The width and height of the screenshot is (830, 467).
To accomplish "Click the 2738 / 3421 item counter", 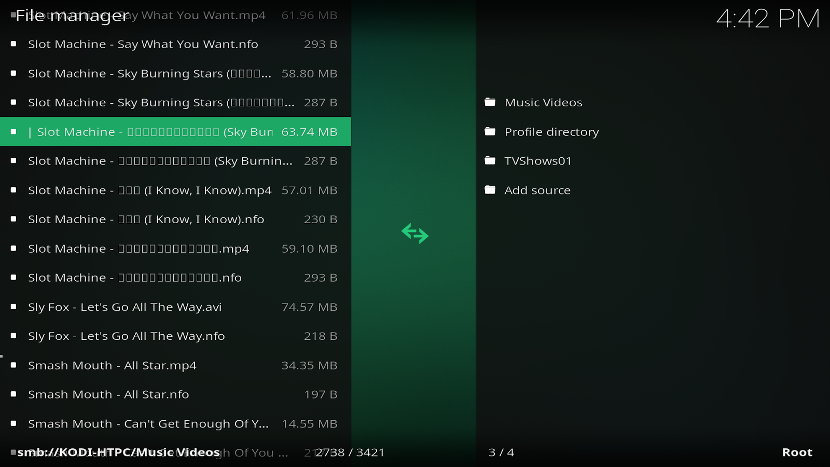I will [350, 451].
